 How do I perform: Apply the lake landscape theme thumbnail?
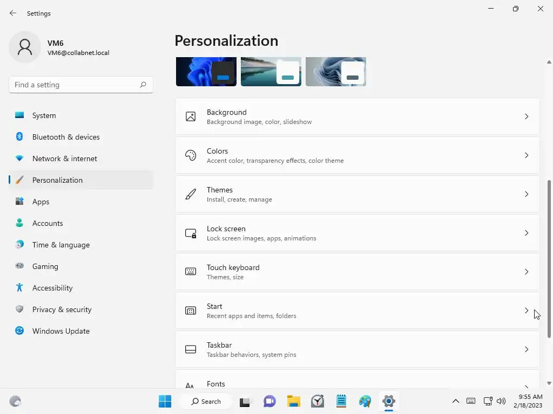point(271,72)
